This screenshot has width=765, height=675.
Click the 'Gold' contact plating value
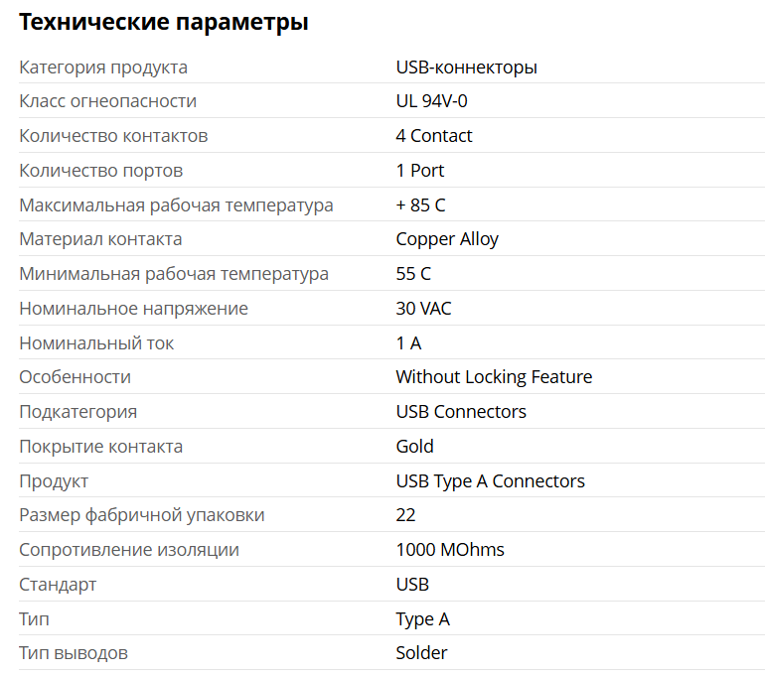pyautogui.click(x=414, y=447)
